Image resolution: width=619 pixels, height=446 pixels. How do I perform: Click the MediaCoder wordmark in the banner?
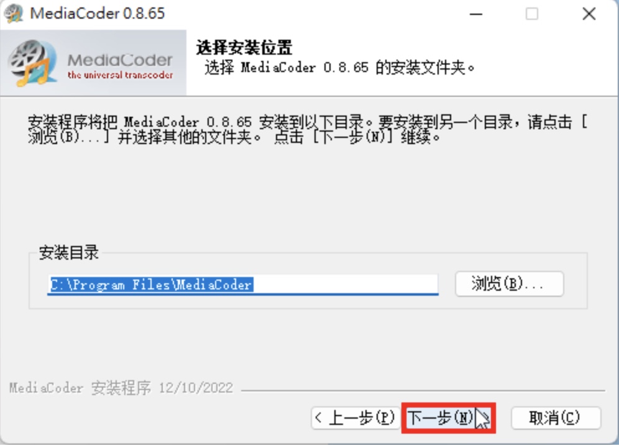coord(120,60)
